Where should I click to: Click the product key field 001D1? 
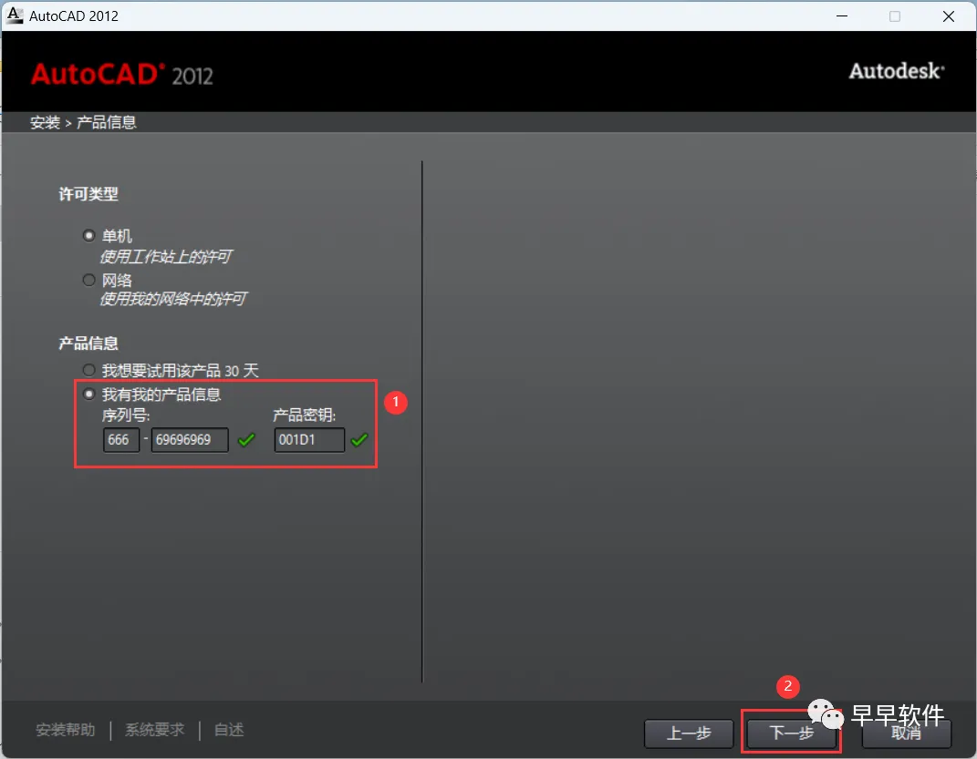(x=309, y=440)
